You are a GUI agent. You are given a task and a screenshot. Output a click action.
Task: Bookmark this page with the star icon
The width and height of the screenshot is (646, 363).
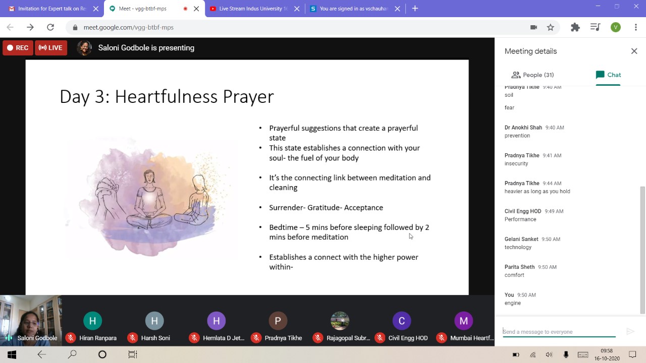click(x=551, y=27)
